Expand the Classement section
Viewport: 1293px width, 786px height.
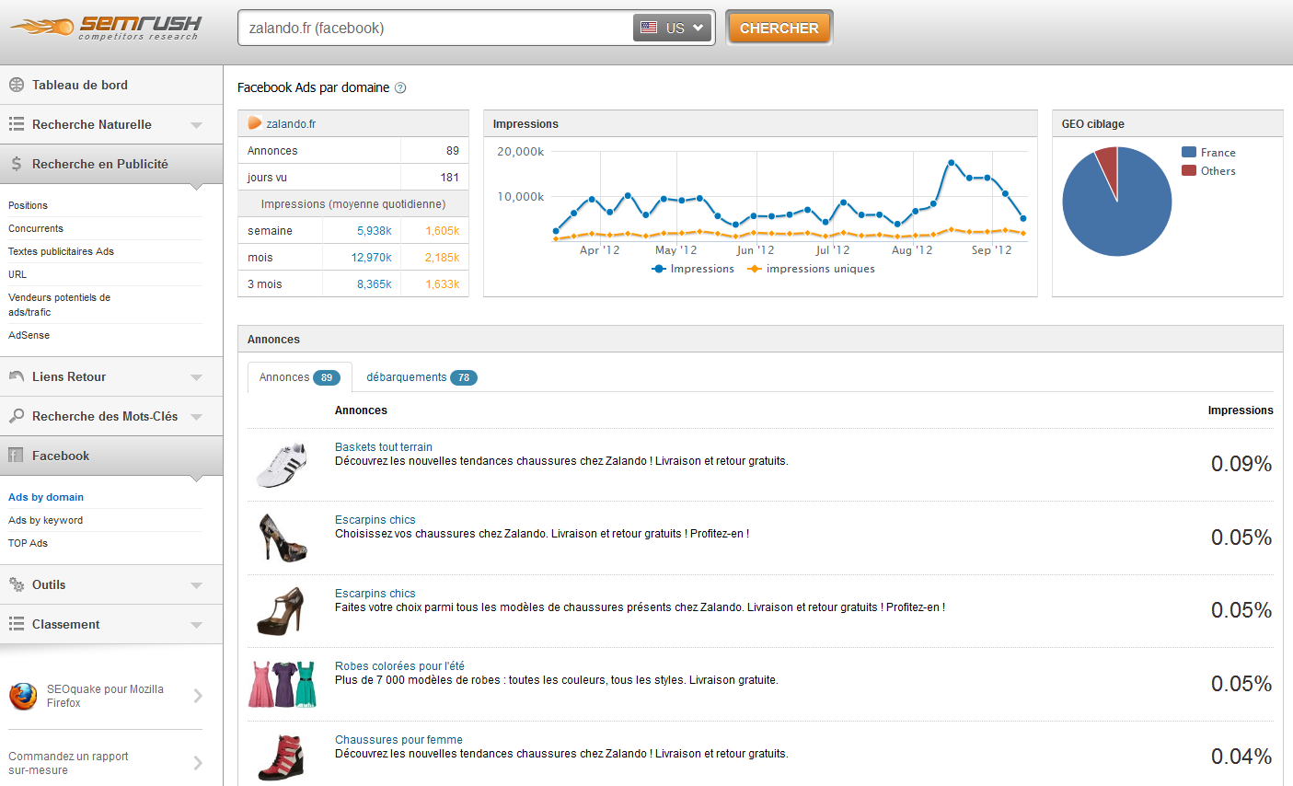196,625
